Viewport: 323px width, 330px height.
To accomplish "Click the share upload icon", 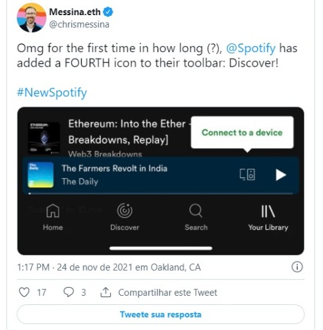I will tap(105, 292).
